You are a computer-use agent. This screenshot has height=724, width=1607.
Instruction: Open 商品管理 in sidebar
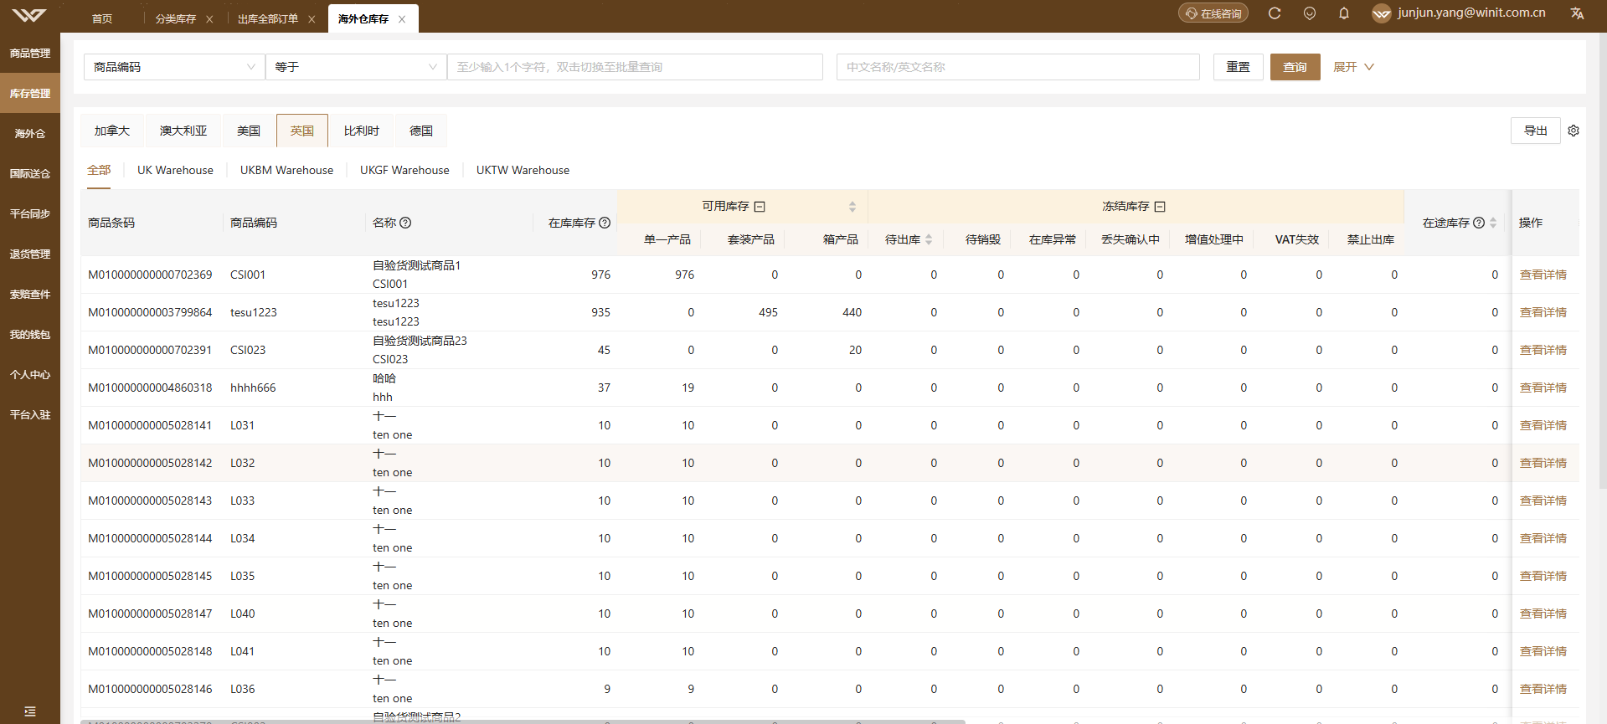(30, 54)
